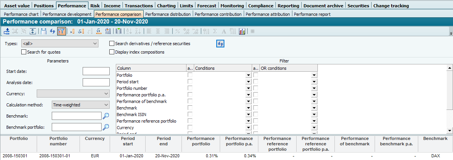
Task: Switch to the Risk main tab
Action: (x=95, y=6)
